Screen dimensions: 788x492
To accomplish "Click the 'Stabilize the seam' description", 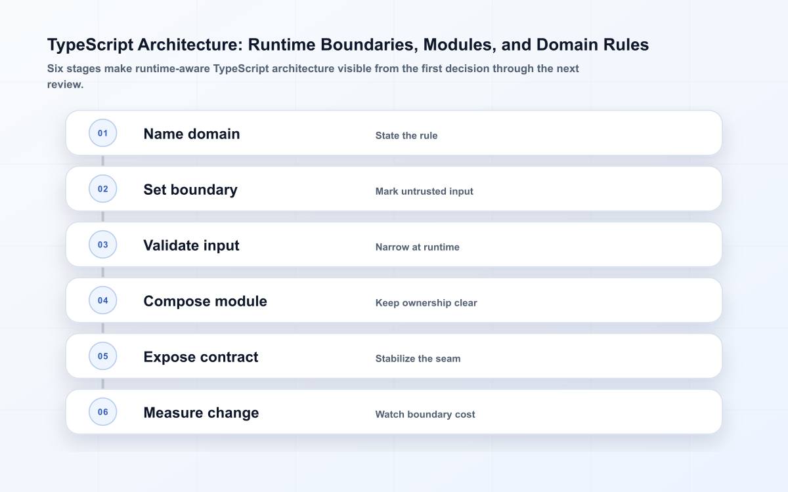I will 418,359.
